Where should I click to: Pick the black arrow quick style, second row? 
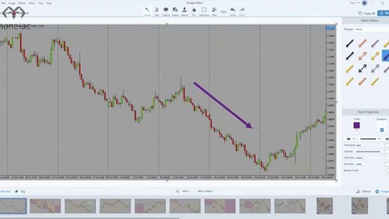pos(349,56)
